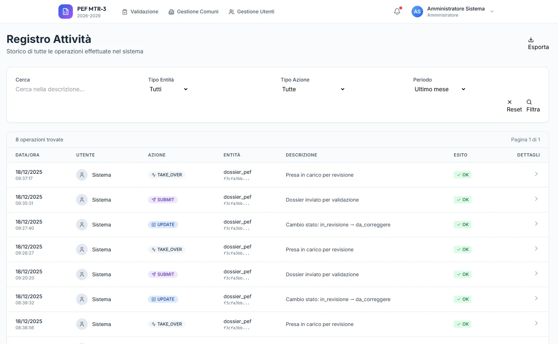
Task: Click SUBMIT badge in 09:35:31 row
Action: 163,200
